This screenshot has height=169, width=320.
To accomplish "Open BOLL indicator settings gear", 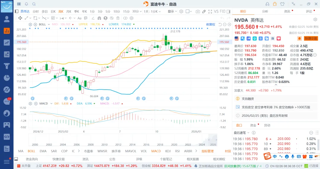I will tap(31, 24).
